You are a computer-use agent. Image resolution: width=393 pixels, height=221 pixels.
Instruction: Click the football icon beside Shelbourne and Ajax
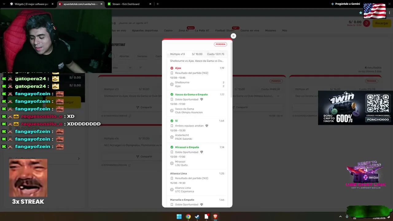172,84
